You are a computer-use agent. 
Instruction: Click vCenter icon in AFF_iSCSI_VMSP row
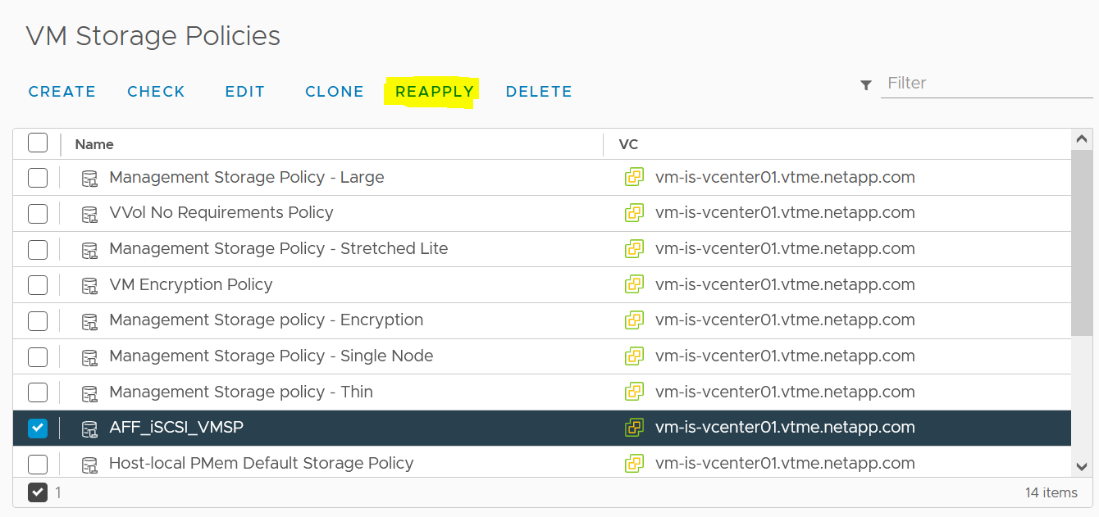(x=634, y=428)
